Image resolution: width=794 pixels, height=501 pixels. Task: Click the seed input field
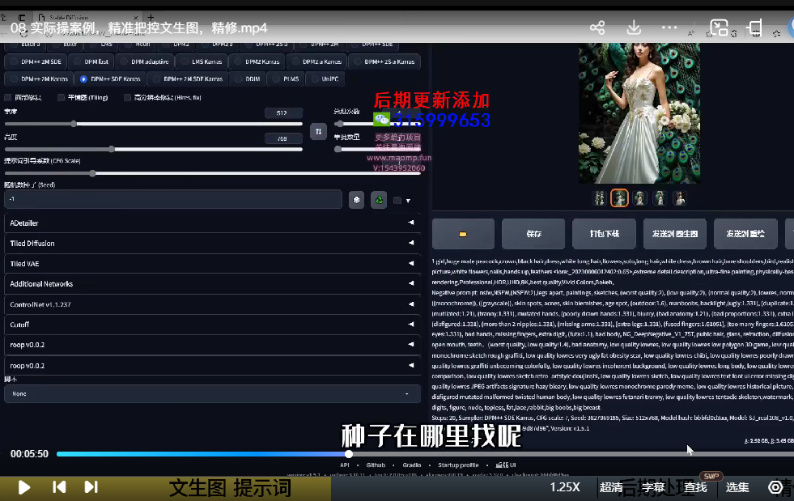(x=173, y=199)
